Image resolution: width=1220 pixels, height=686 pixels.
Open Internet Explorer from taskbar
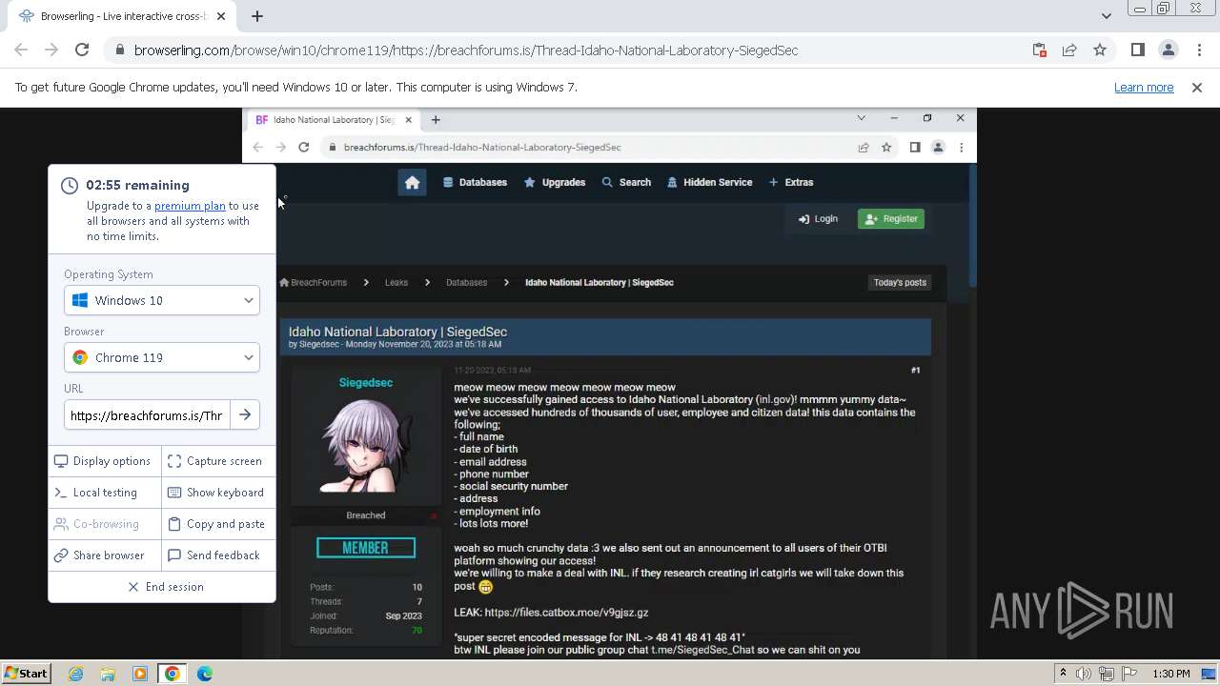75,674
